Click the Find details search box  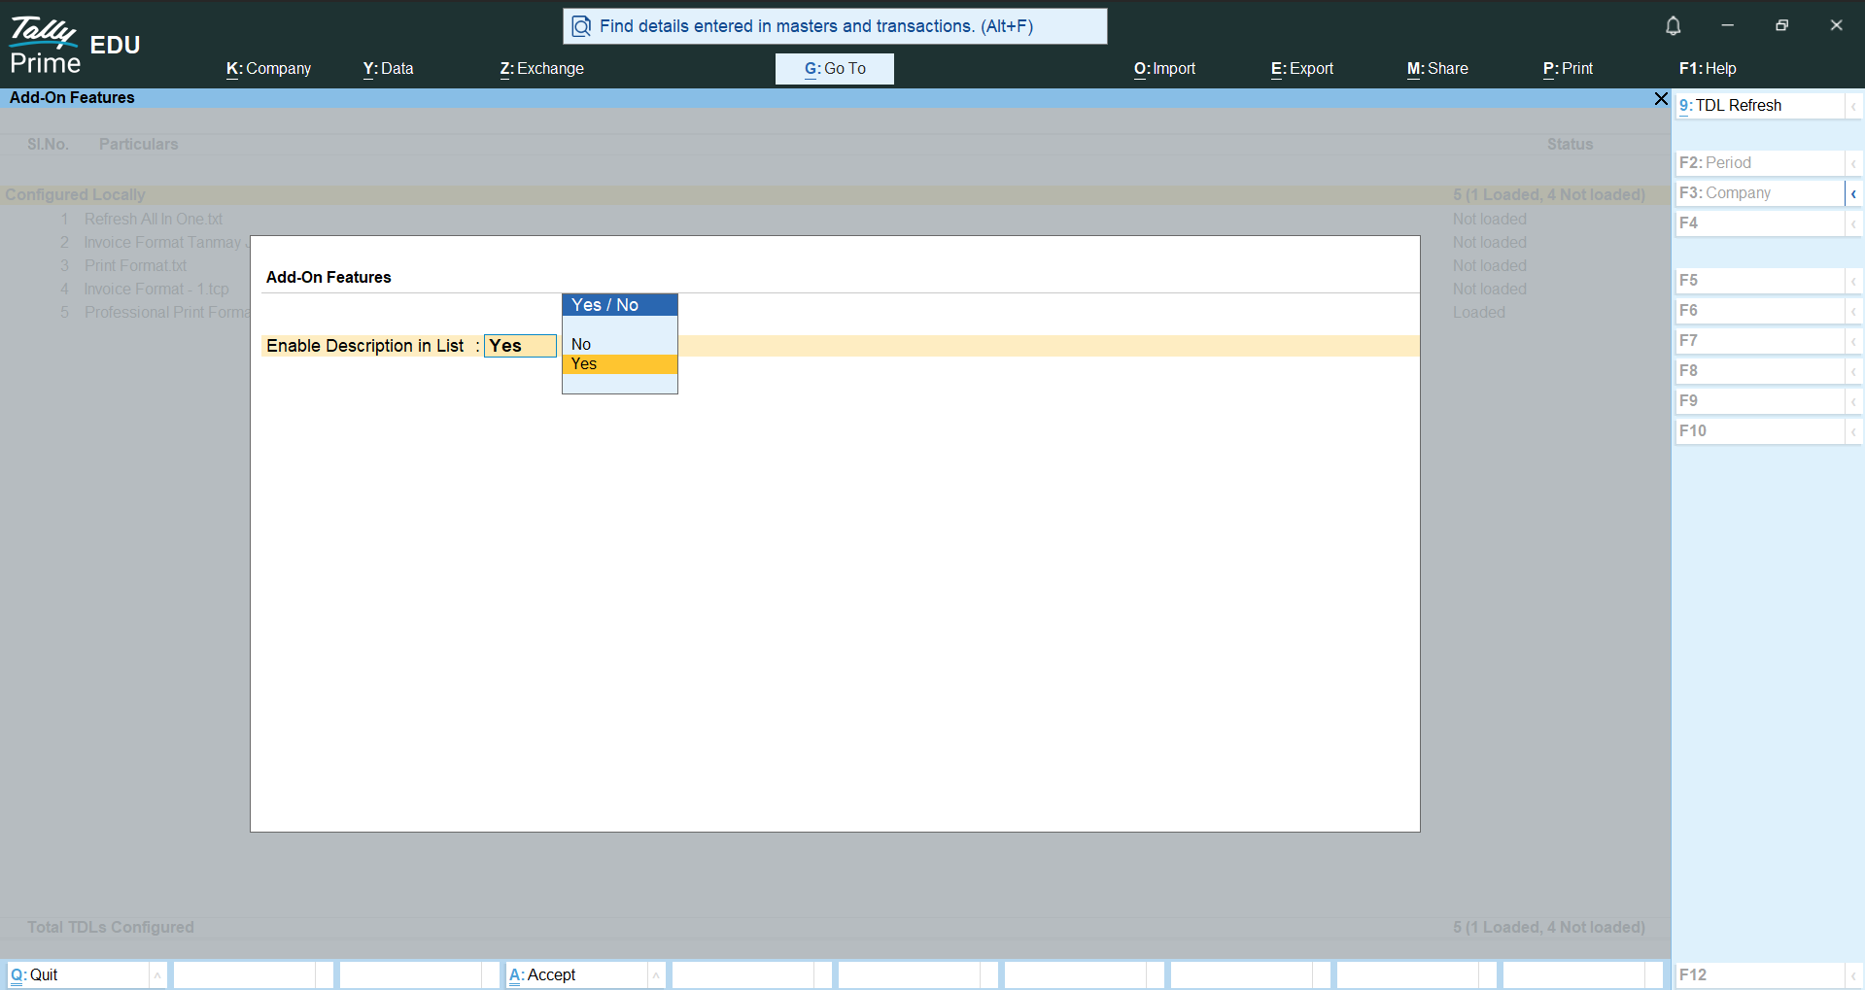pyautogui.click(x=835, y=26)
